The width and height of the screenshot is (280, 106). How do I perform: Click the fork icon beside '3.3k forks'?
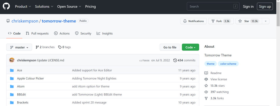[206, 98]
